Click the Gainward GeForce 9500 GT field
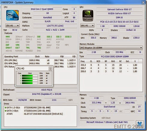This screenshot has width=147, height=131. pos(119,9)
